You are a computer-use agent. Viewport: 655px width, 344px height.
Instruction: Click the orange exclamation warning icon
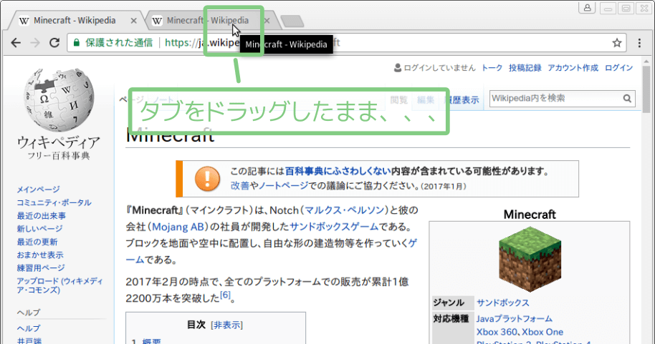(207, 179)
